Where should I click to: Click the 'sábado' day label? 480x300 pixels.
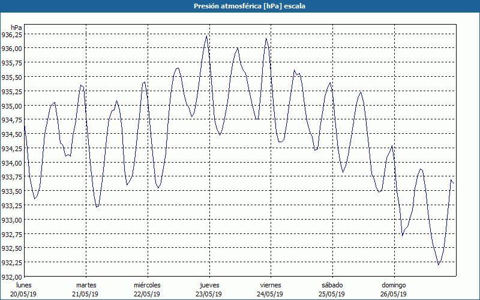332,285
